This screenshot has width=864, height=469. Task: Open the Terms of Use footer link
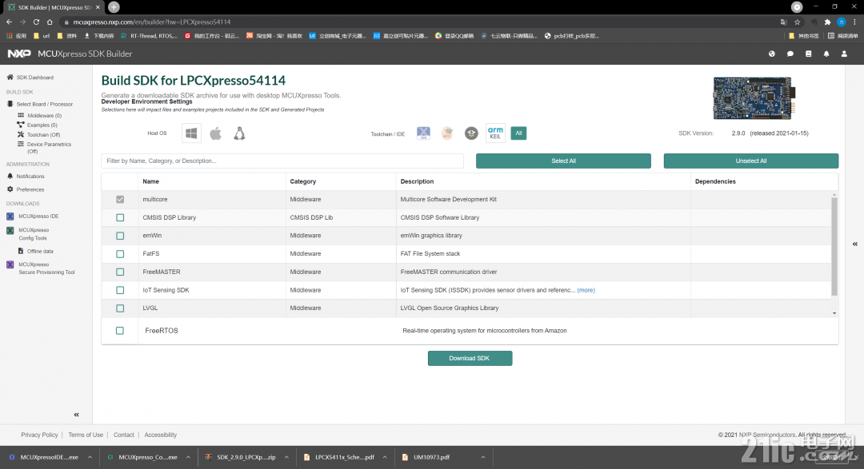[x=86, y=435]
